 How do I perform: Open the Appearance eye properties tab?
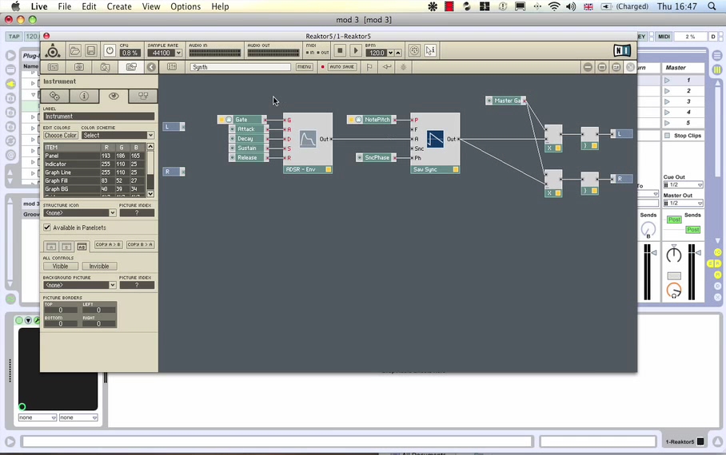(114, 96)
